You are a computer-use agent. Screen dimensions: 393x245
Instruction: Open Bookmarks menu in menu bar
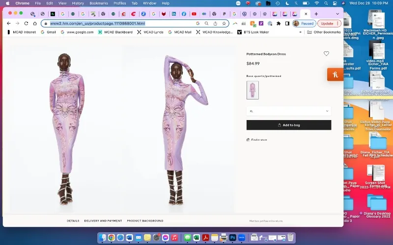[x=99, y=3]
